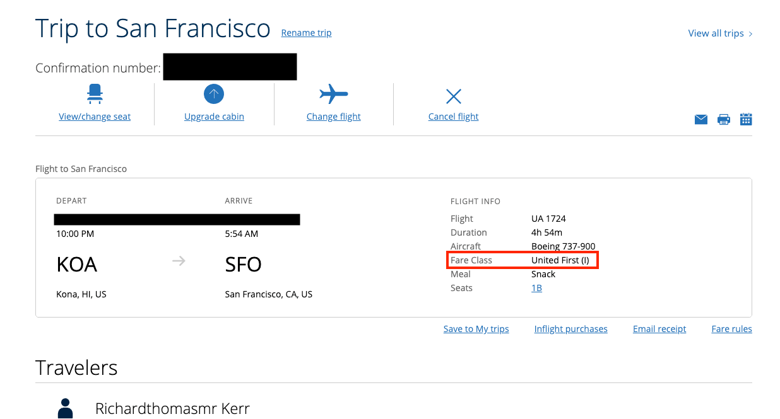Click the Cancel flight link
The height and width of the screenshot is (419, 780).
tap(453, 117)
